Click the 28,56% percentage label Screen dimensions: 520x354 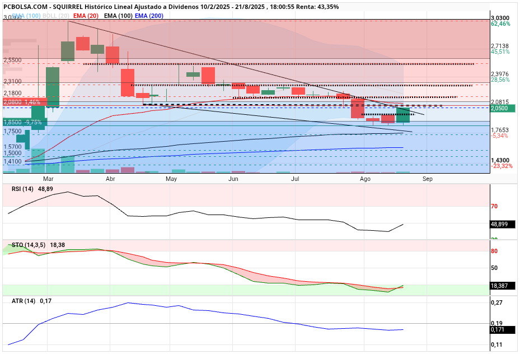coord(500,80)
